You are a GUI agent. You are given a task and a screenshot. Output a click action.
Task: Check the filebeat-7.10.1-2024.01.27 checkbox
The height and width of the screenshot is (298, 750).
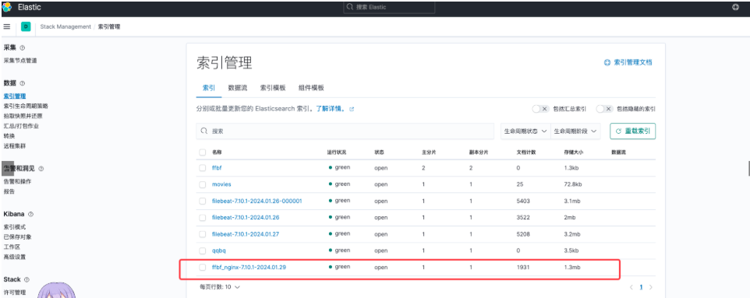coord(203,234)
